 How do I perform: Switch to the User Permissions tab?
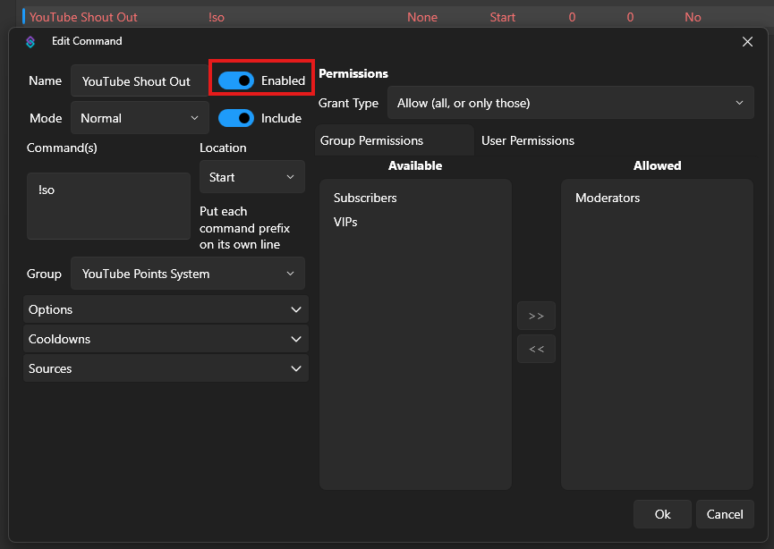tap(528, 140)
